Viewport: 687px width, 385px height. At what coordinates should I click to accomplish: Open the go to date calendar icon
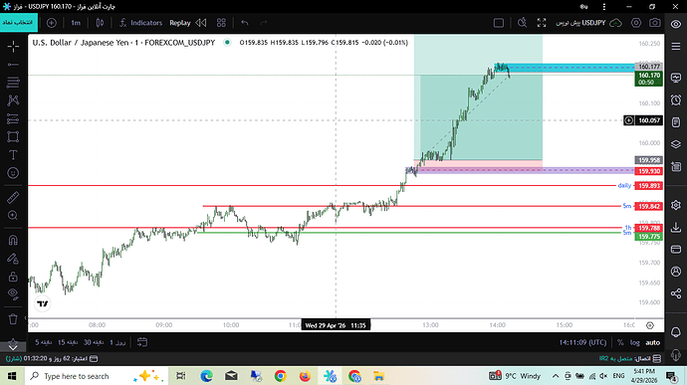(x=142, y=342)
